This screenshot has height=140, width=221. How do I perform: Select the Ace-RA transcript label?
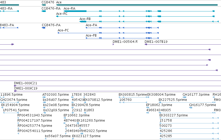coord(70,9)
